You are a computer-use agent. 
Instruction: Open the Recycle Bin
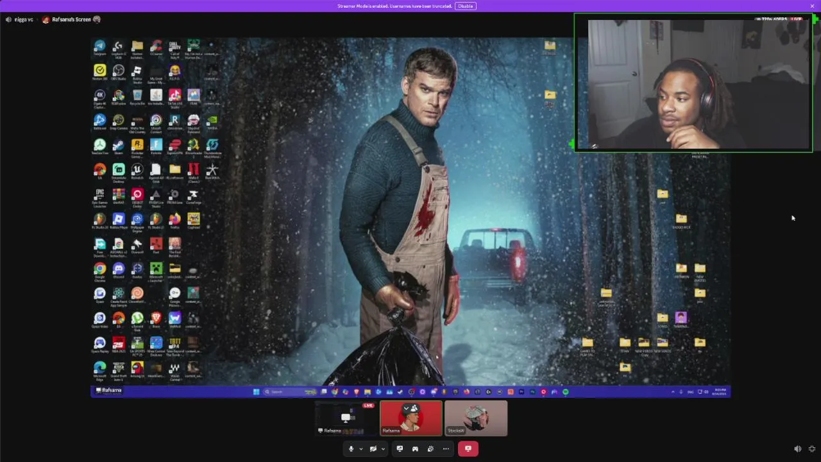pos(137,98)
